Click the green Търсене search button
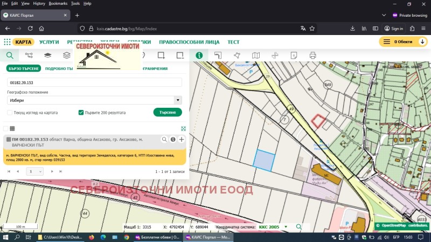The height and width of the screenshot is (242, 431). point(168,112)
